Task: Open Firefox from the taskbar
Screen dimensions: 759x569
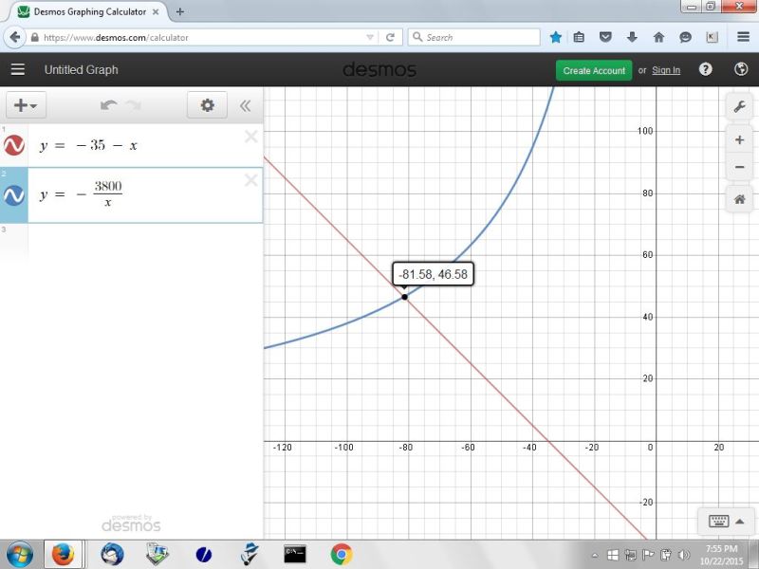Action: coord(64,554)
